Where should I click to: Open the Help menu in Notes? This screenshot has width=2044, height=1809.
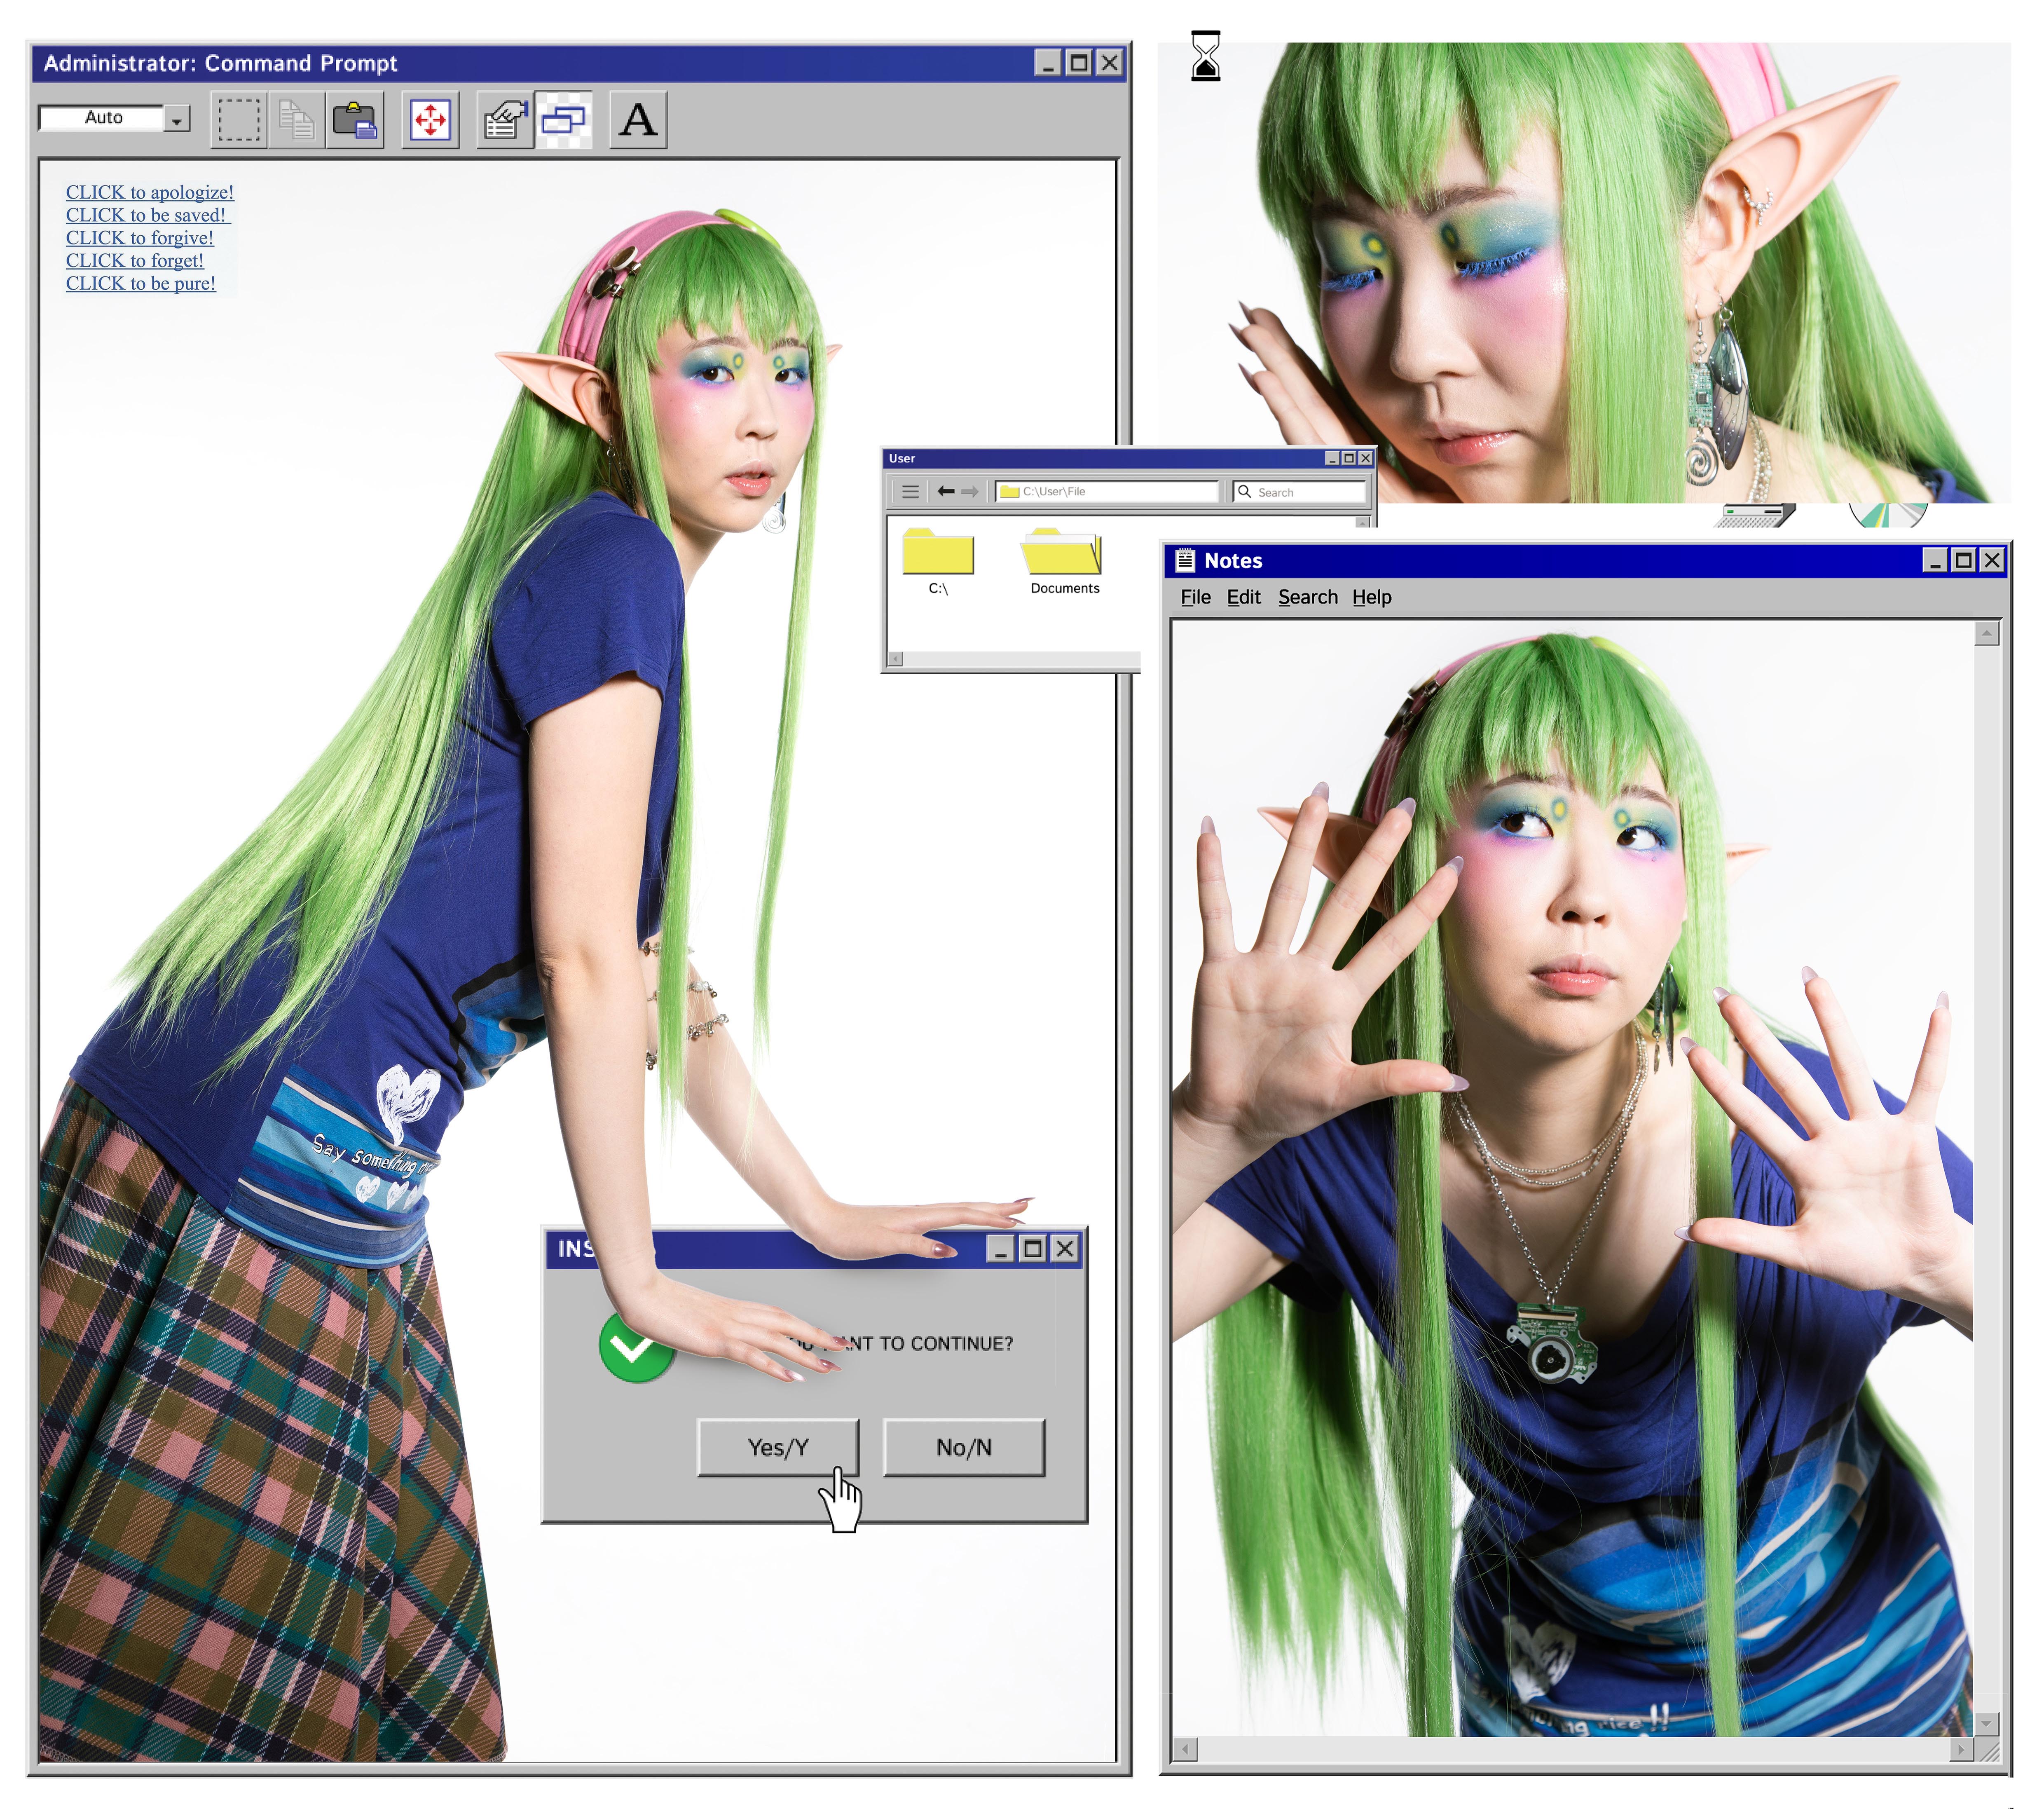pos(1371,597)
